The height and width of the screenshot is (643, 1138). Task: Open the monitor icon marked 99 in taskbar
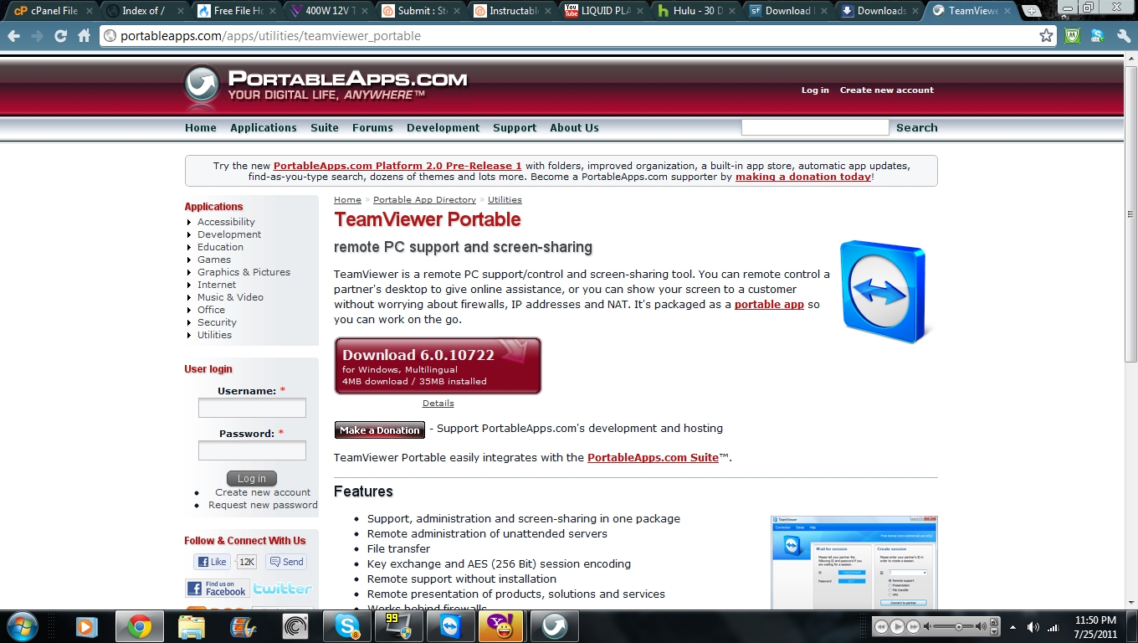tap(397, 626)
